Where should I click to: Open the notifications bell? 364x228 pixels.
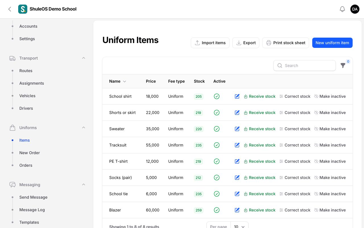click(342, 9)
